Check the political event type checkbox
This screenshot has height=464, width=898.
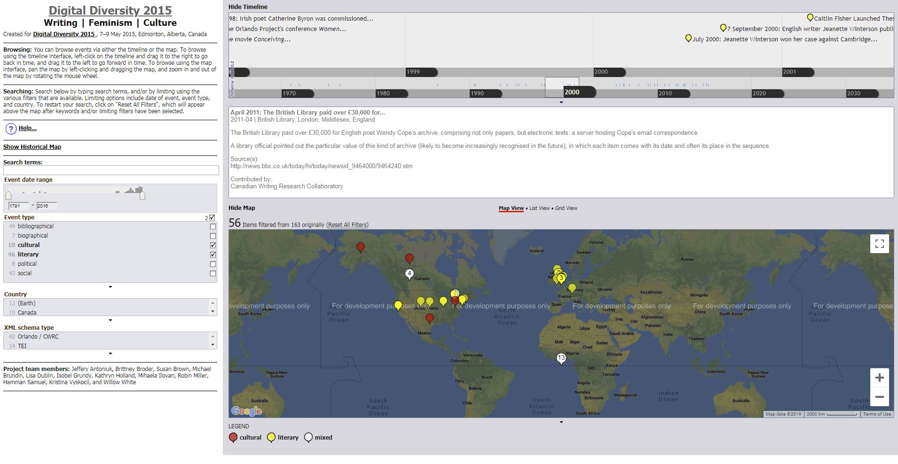point(213,264)
